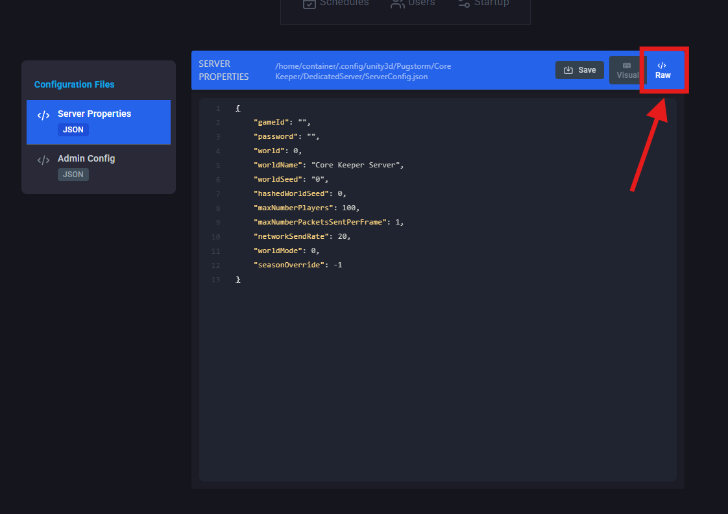Switch to Raw editor mode
Viewport: 728px width, 514px height.
pos(663,70)
